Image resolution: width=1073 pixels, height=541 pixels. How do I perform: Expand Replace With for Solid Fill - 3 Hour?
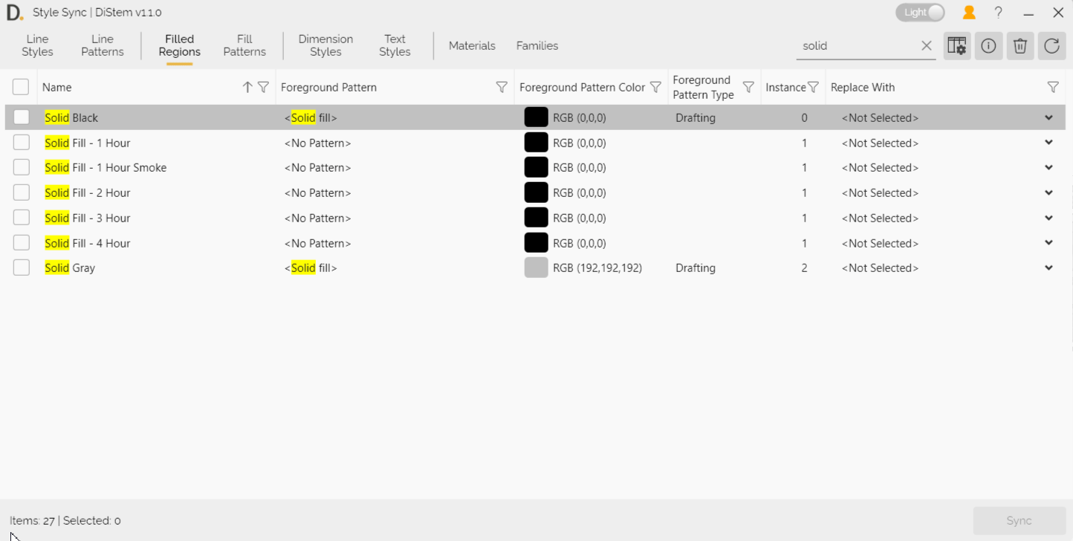coord(1048,218)
